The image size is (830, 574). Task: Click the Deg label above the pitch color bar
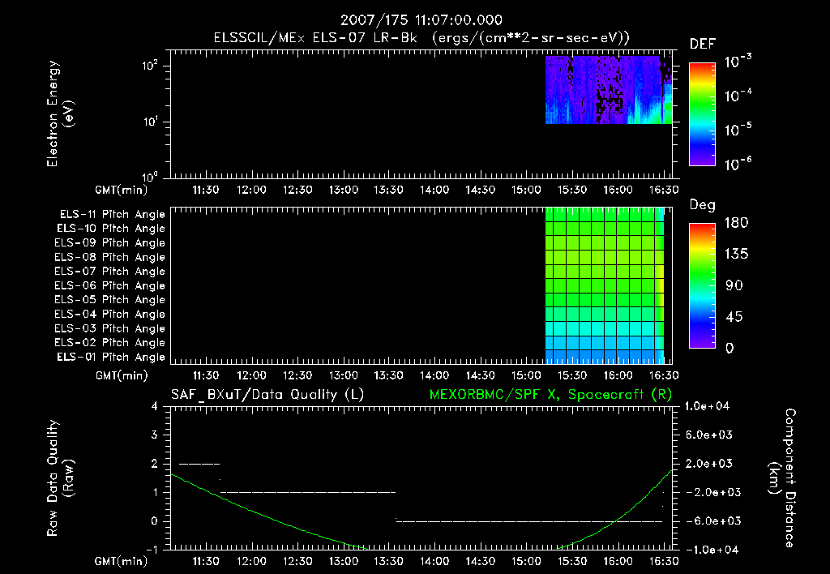click(x=703, y=205)
